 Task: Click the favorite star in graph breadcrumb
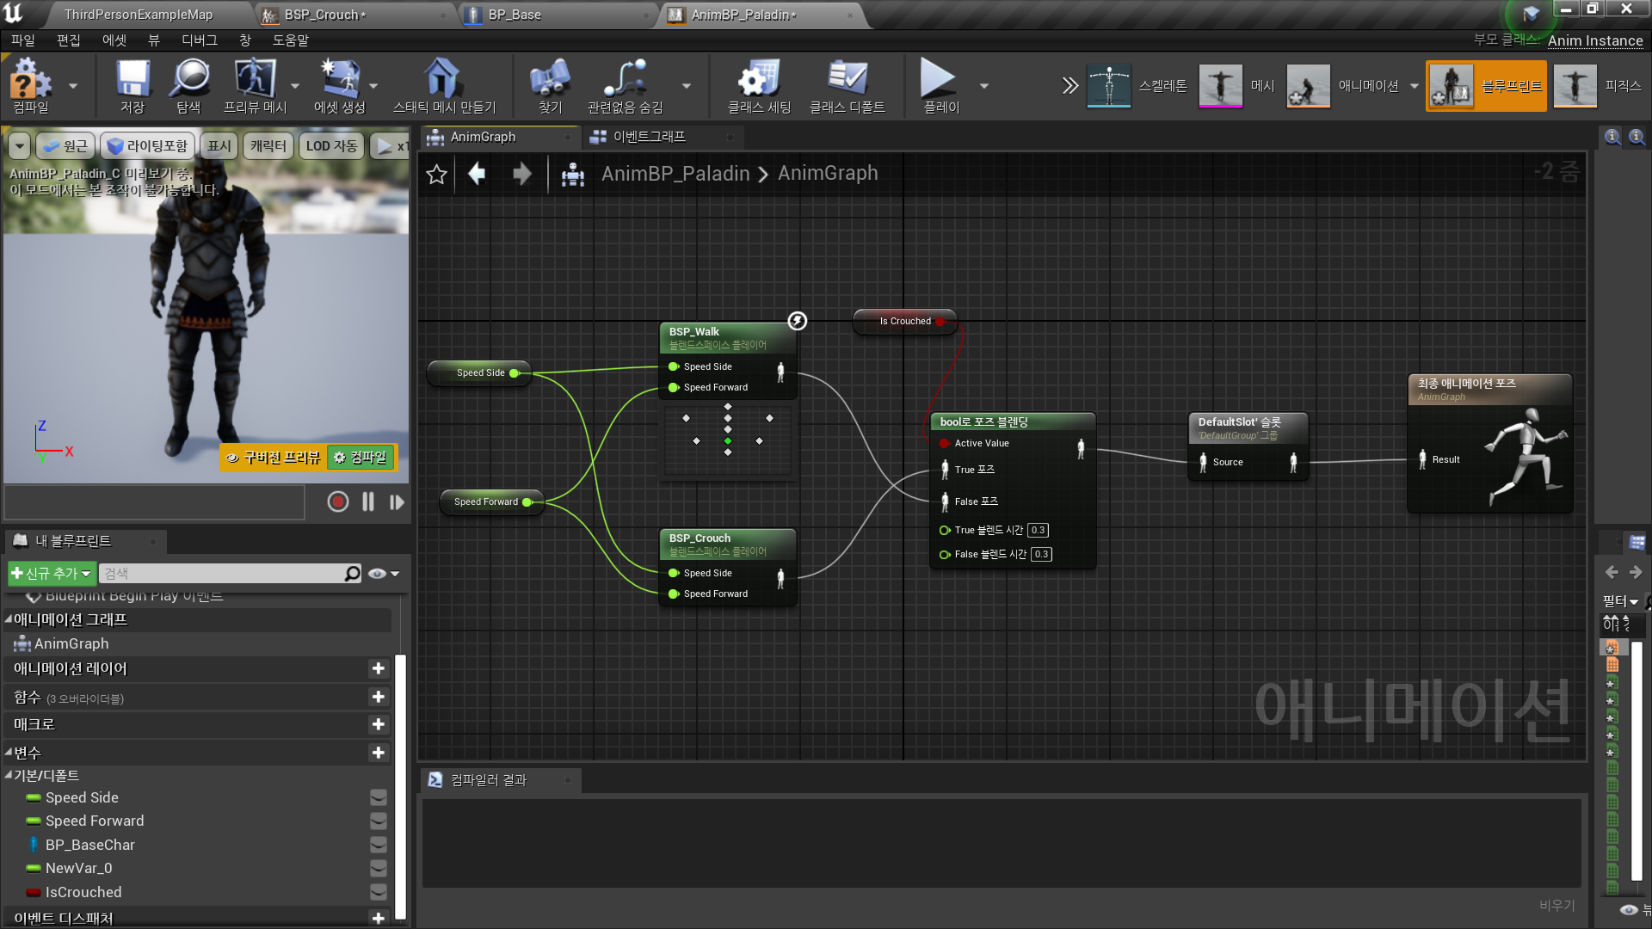(x=437, y=175)
